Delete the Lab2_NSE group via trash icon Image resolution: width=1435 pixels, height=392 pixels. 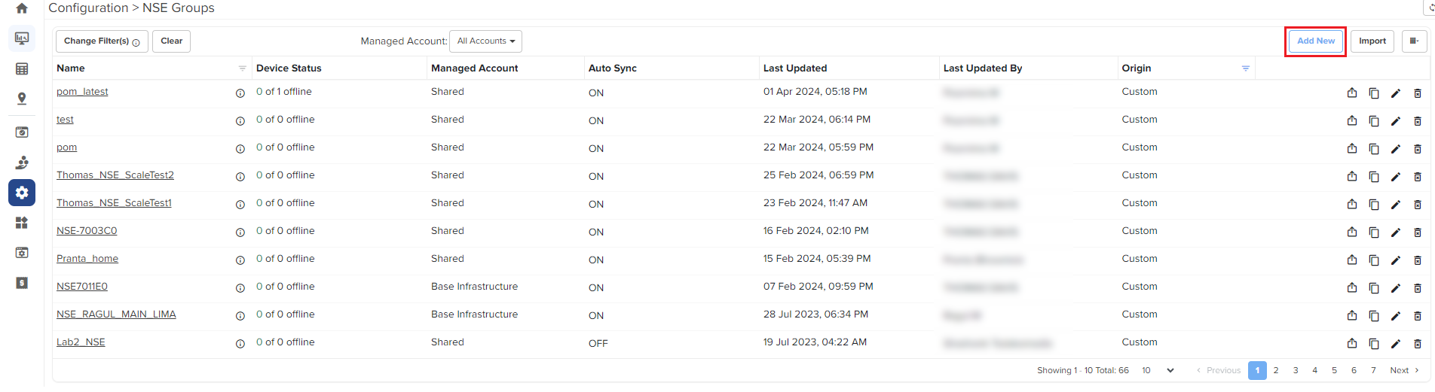pos(1417,344)
